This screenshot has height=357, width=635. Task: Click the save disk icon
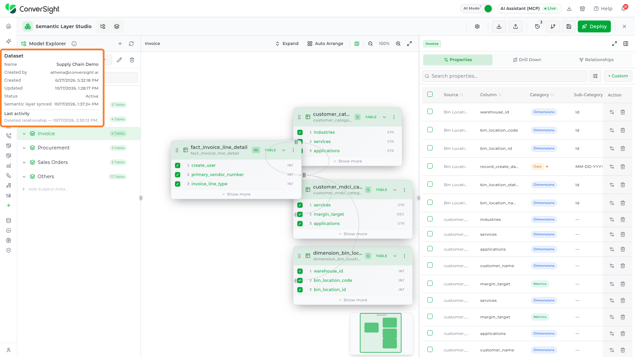(569, 26)
